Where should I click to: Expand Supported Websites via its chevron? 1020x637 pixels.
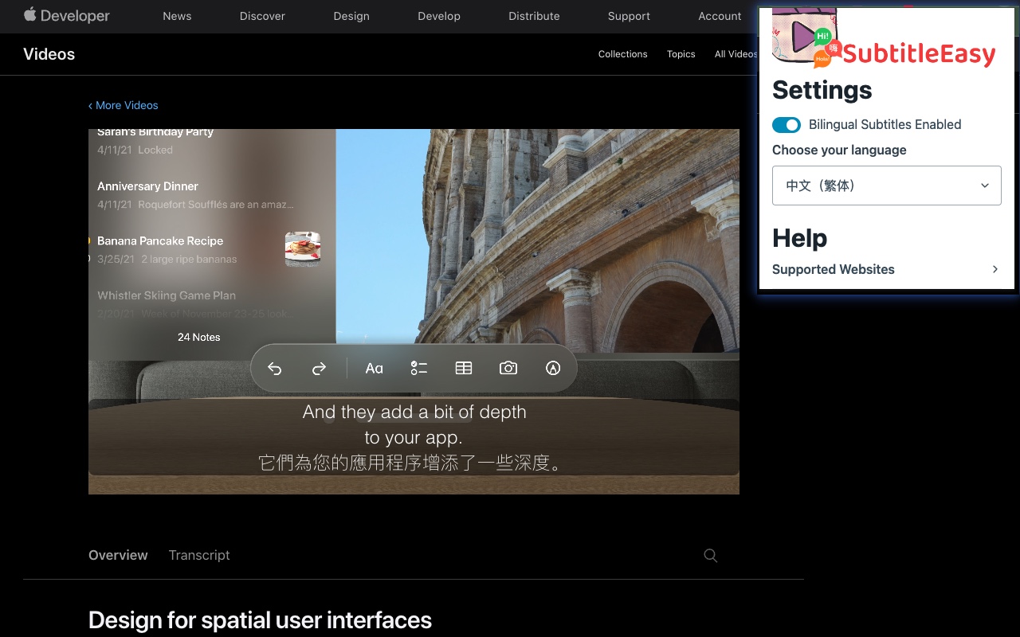994,269
